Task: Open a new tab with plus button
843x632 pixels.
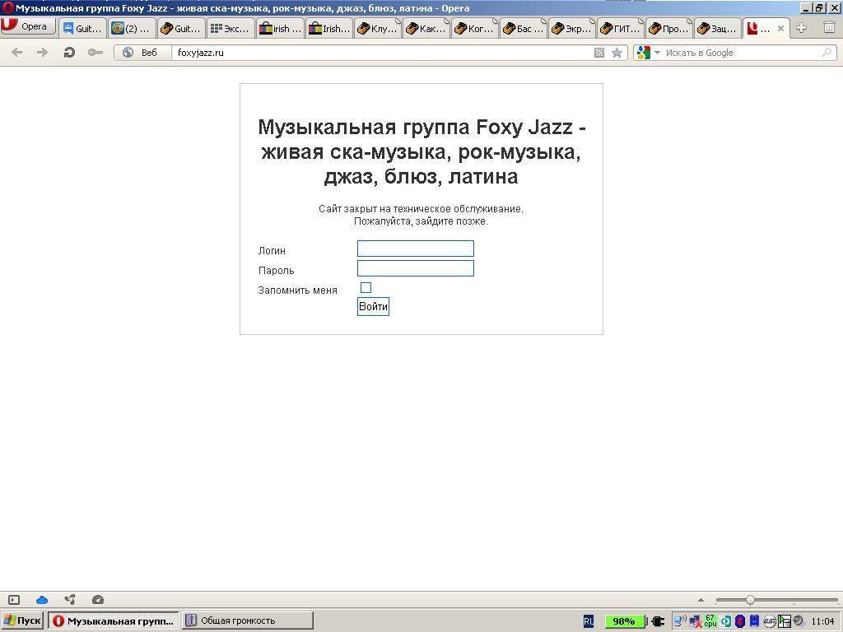Action: pos(801,28)
